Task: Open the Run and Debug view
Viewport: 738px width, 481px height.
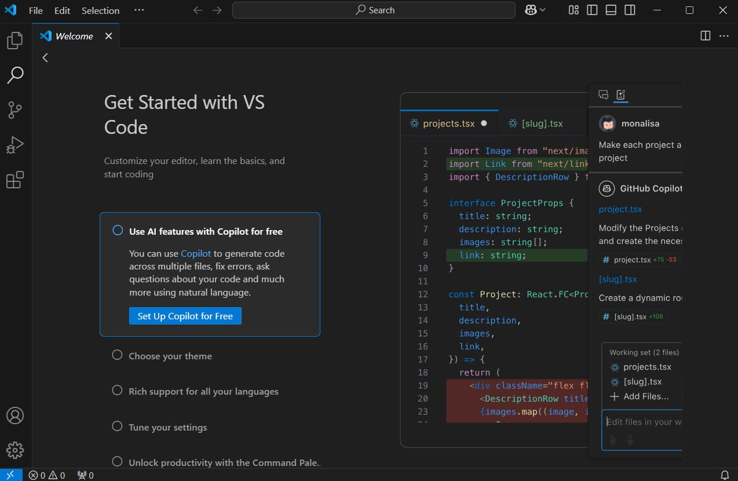Action: [x=15, y=145]
